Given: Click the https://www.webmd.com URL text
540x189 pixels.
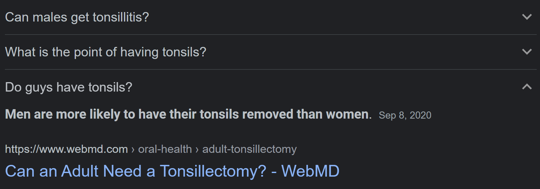Looking at the screenshot, I should coord(66,149).
